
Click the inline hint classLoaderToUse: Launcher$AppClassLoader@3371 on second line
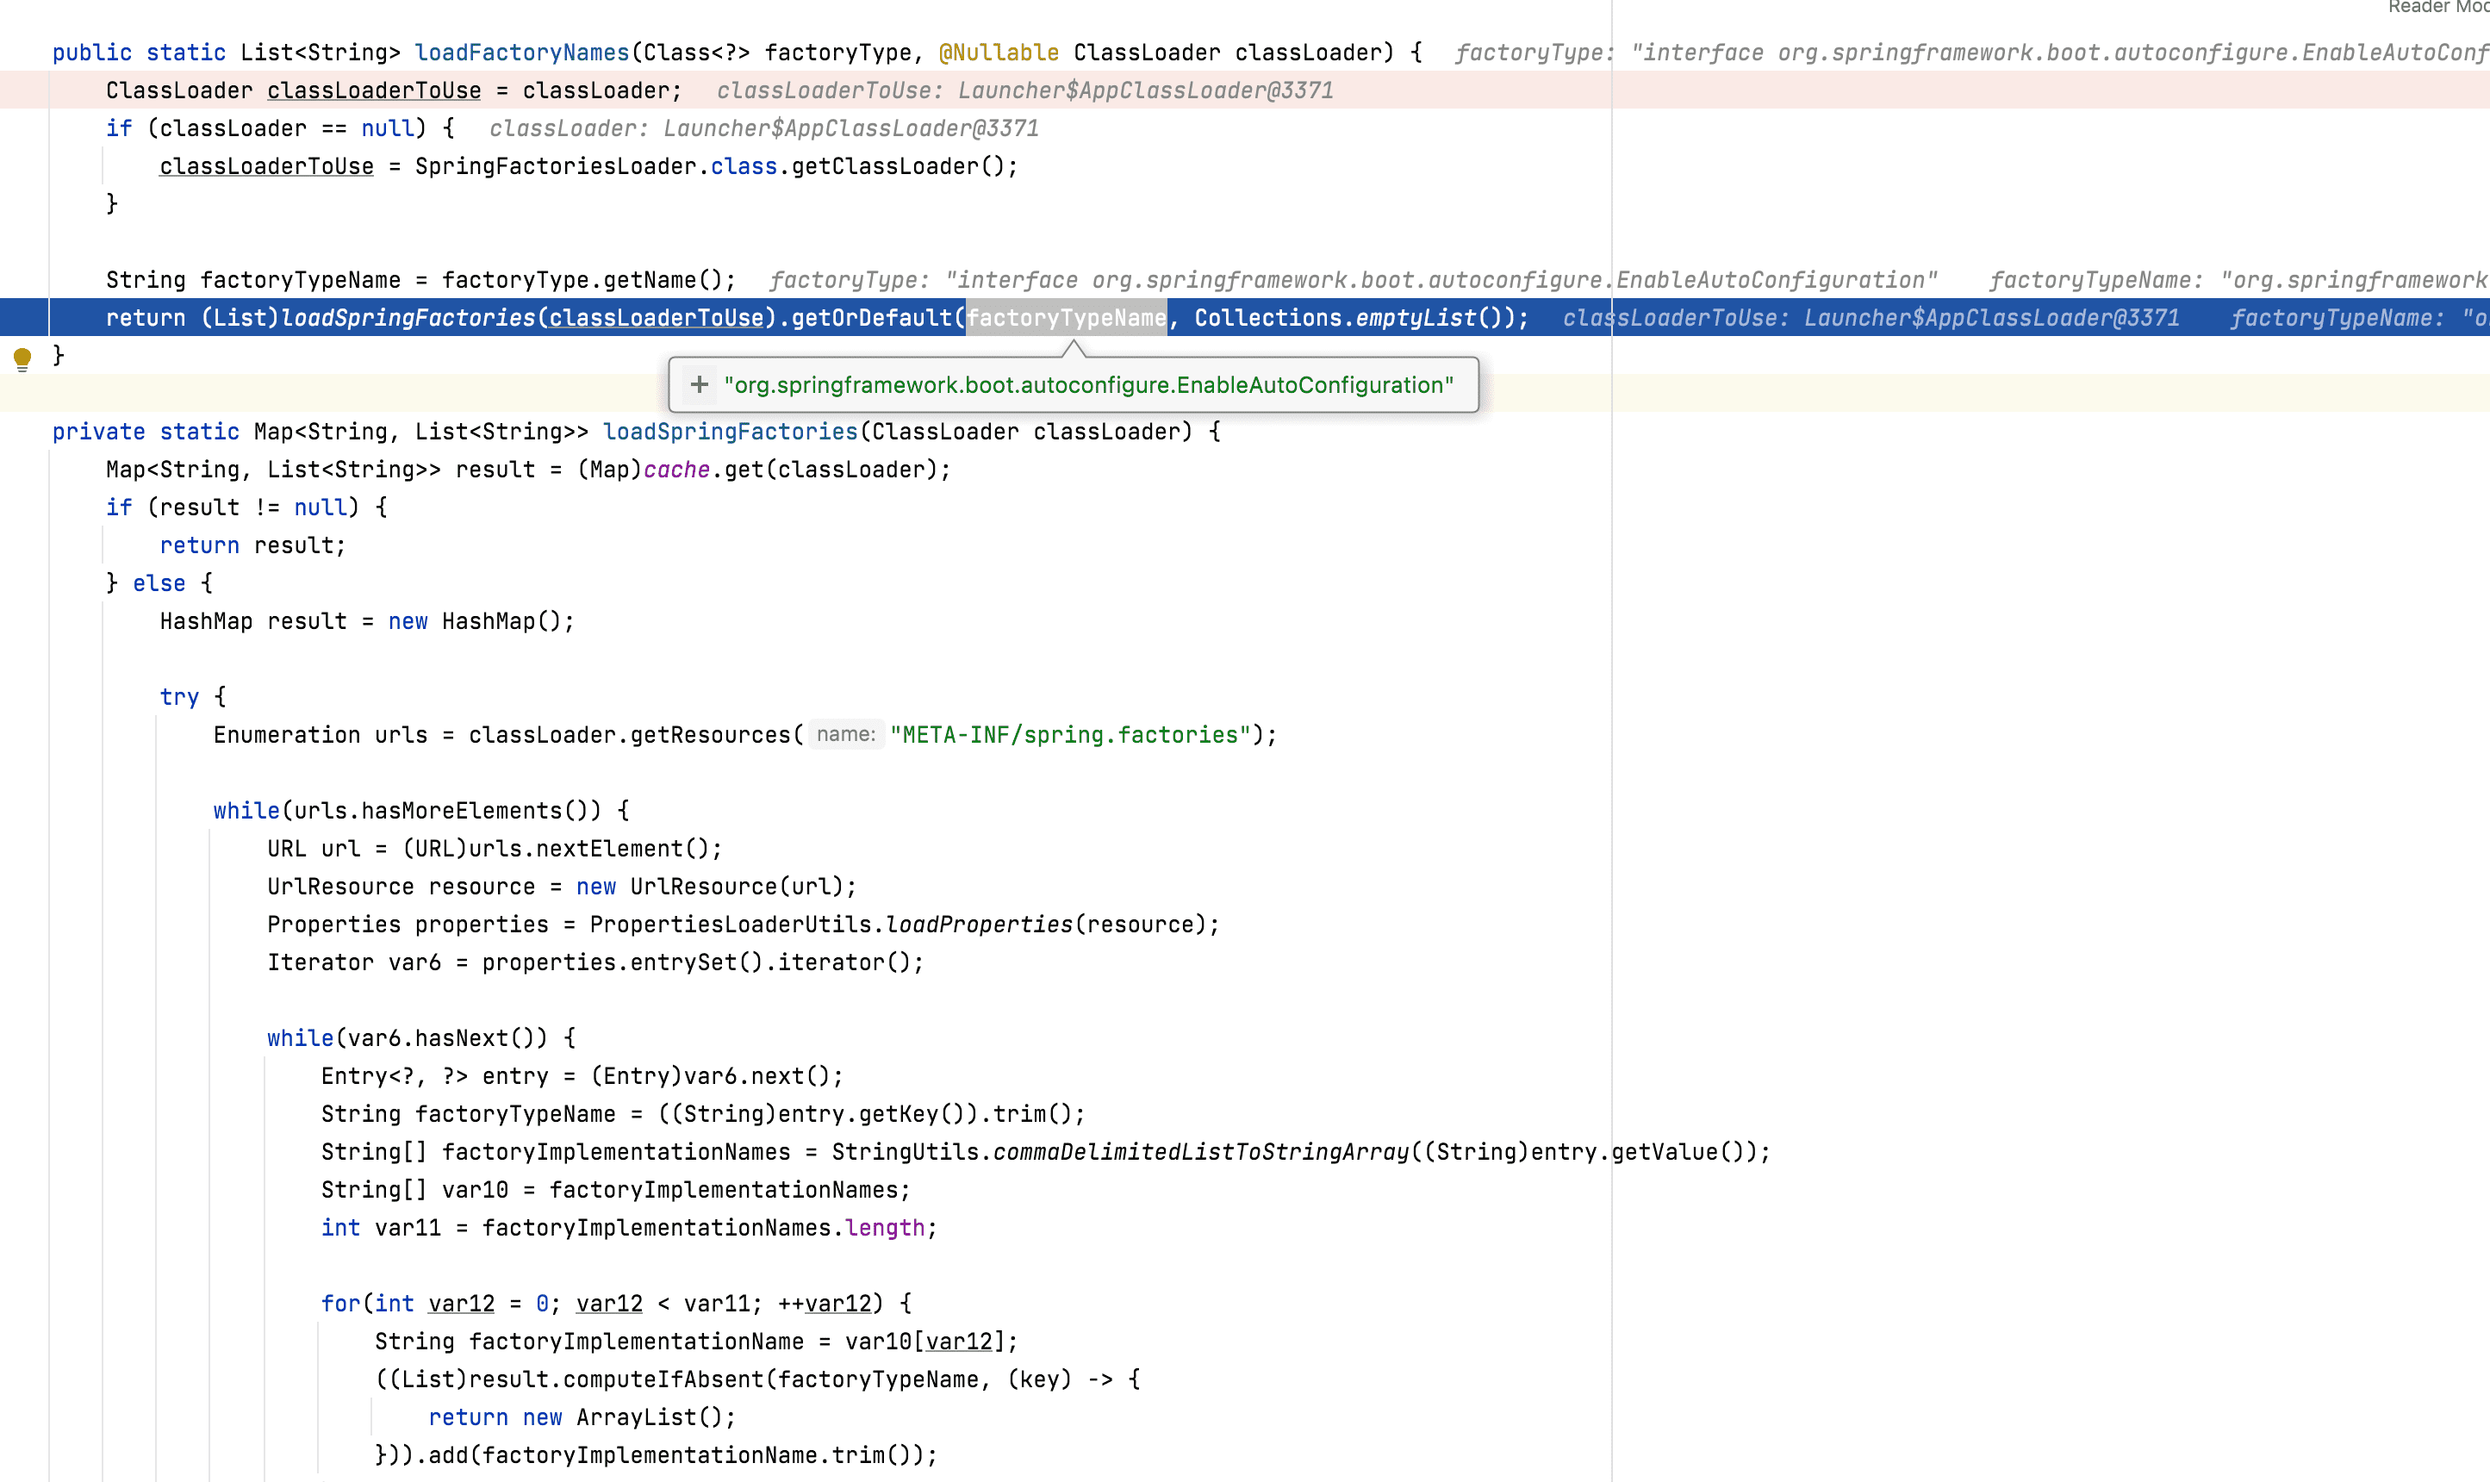coord(1025,90)
